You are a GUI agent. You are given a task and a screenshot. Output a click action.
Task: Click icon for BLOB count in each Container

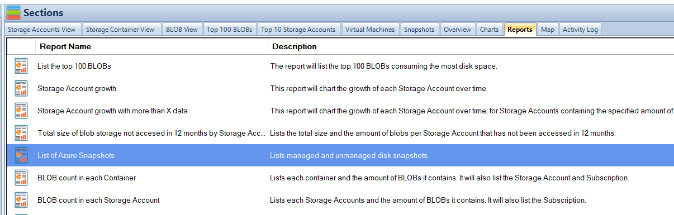point(21,178)
